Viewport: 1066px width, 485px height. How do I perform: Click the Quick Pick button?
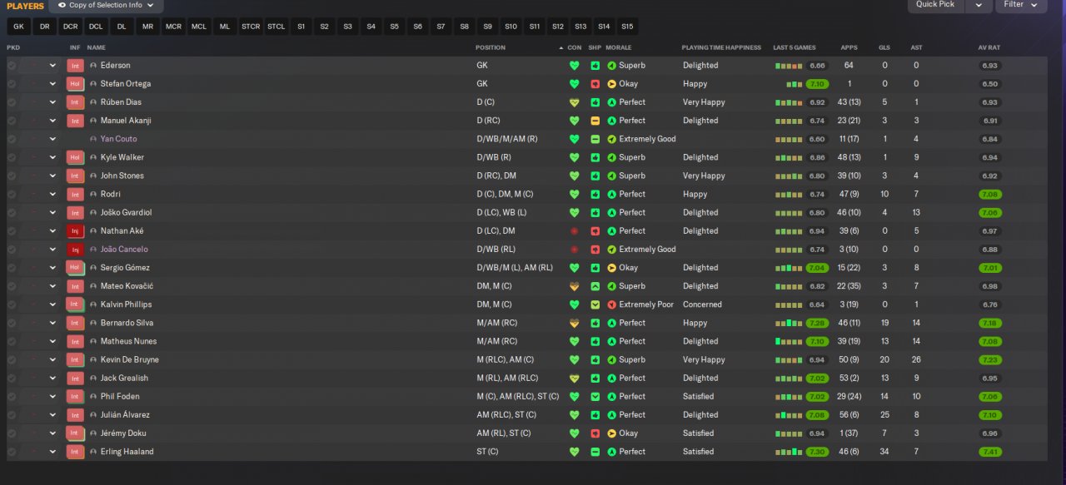pyautogui.click(x=935, y=5)
